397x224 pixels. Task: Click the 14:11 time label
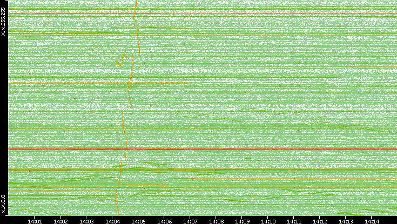(x=294, y=221)
